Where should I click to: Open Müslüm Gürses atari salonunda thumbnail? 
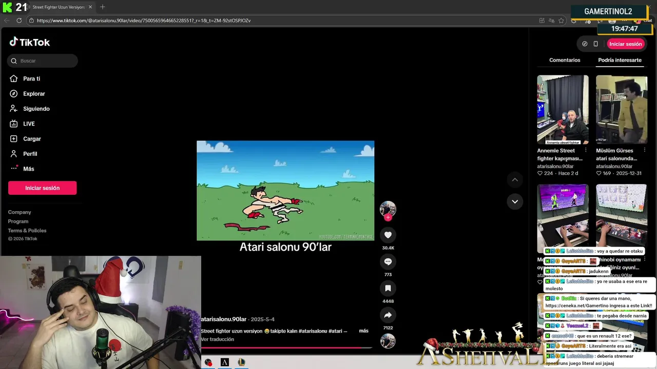[622, 110]
